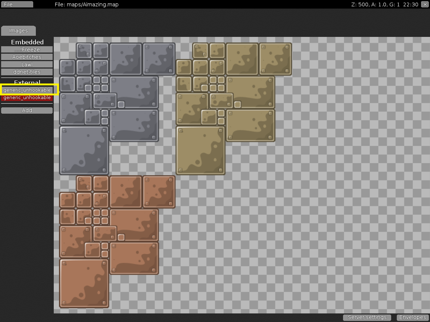Click the 2x2 cluster of tiny gray tiles
The width and height of the screenshot is (430, 322).
(101, 84)
